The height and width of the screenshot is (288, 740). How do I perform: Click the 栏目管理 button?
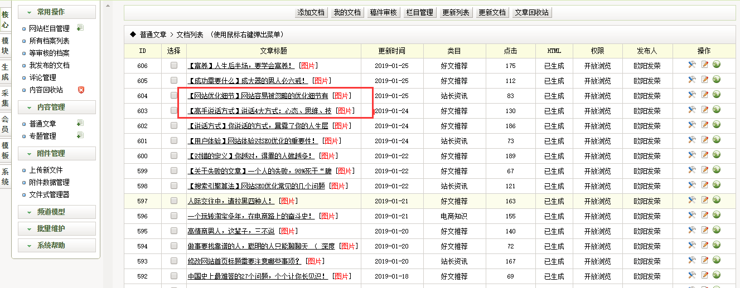pyautogui.click(x=419, y=12)
